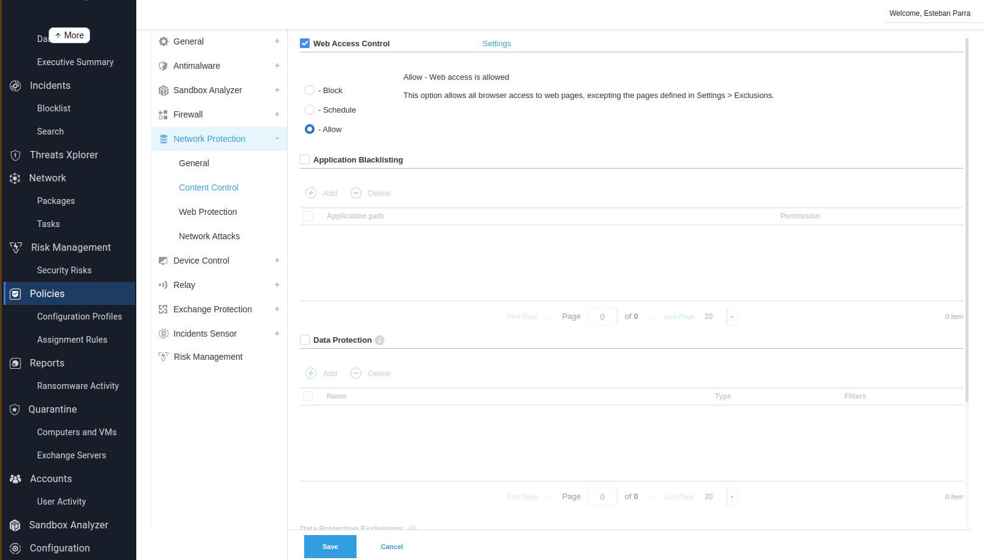This screenshot has width=985, height=560.
Task: Open the page size dropdown for Application Blacklisting
Action: click(x=732, y=317)
